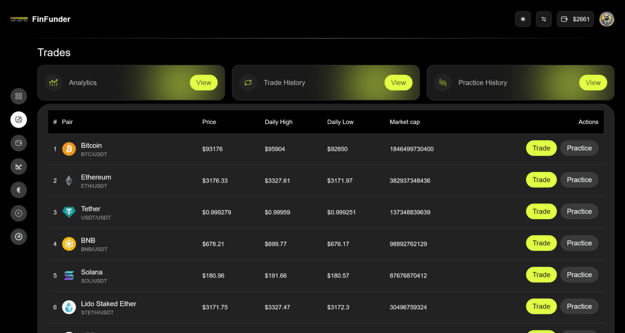Click the FinFunder brand name
625x333 pixels.
[51, 19]
